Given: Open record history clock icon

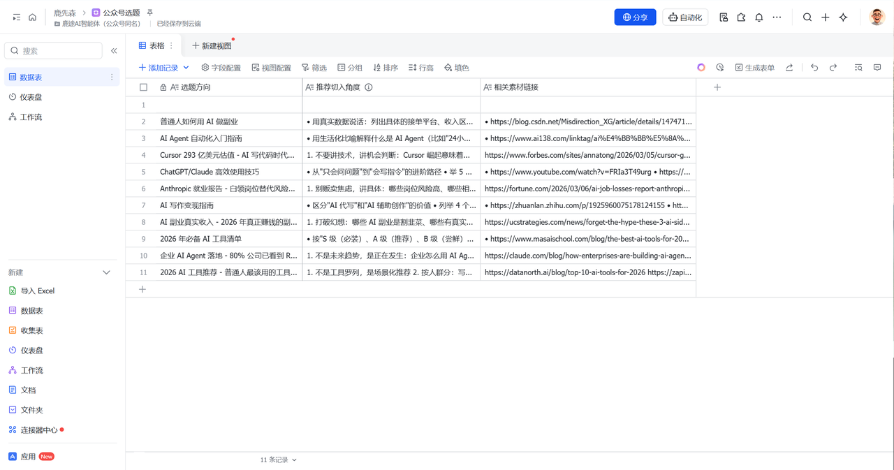Looking at the screenshot, I should [x=720, y=68].
